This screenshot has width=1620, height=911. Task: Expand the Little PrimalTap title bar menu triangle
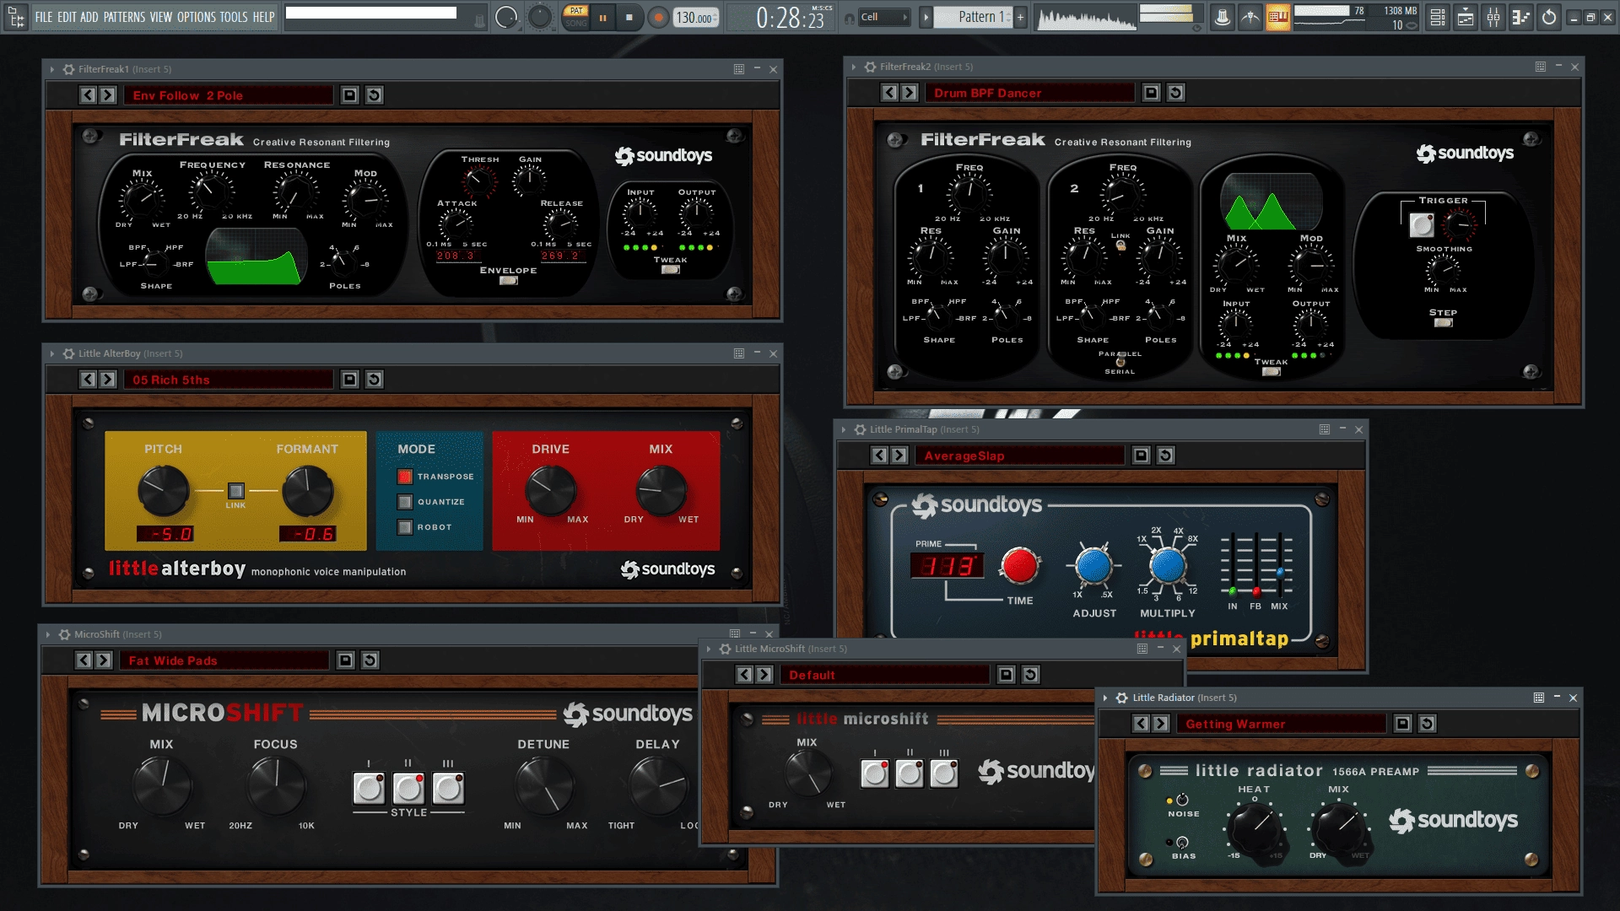tap(844, 429)
